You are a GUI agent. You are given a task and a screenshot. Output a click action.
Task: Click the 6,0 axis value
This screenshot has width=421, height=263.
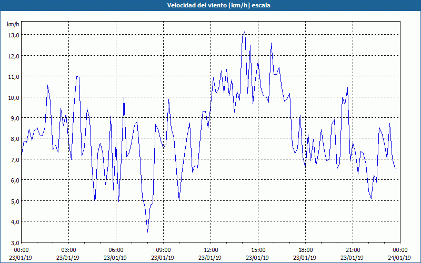point(14,180)
